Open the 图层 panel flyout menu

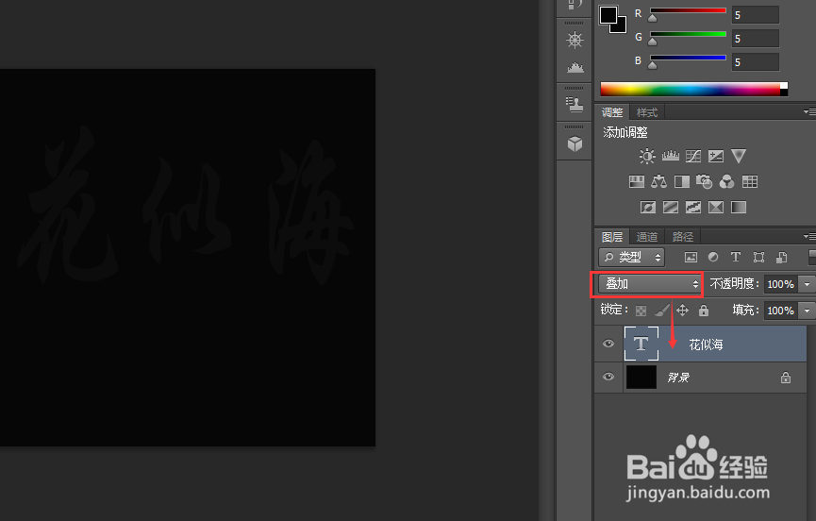tap(809, 237)
